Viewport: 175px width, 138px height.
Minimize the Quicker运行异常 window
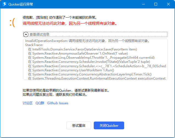[x=143, y=4]
